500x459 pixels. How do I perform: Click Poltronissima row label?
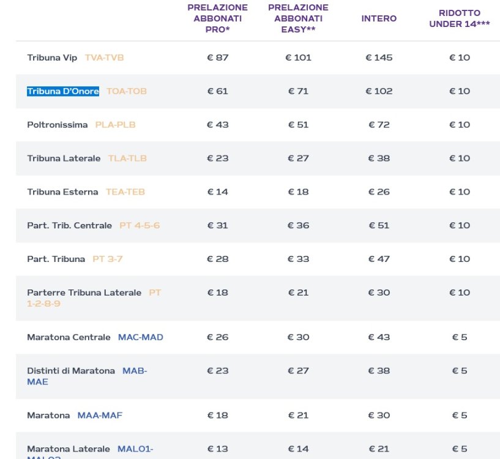[x=58, y=125]
